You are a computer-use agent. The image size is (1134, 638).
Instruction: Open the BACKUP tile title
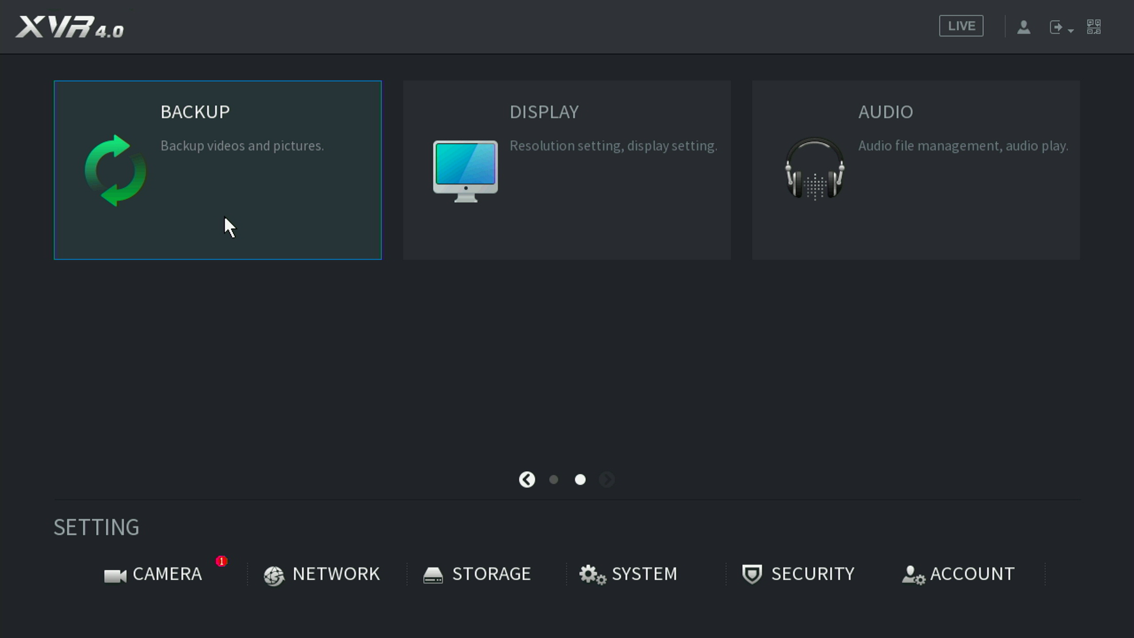195,112
